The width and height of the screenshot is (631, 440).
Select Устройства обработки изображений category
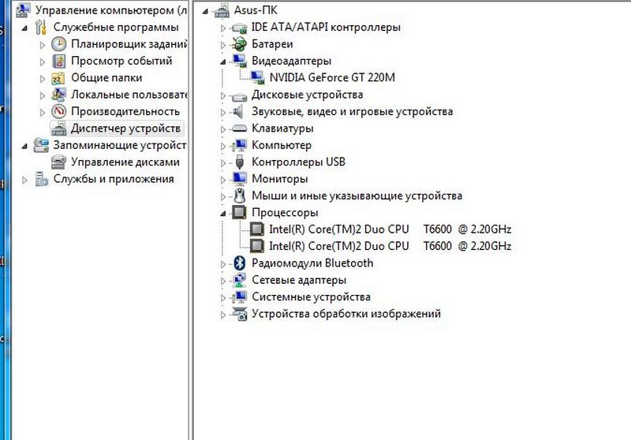point(345,314)
